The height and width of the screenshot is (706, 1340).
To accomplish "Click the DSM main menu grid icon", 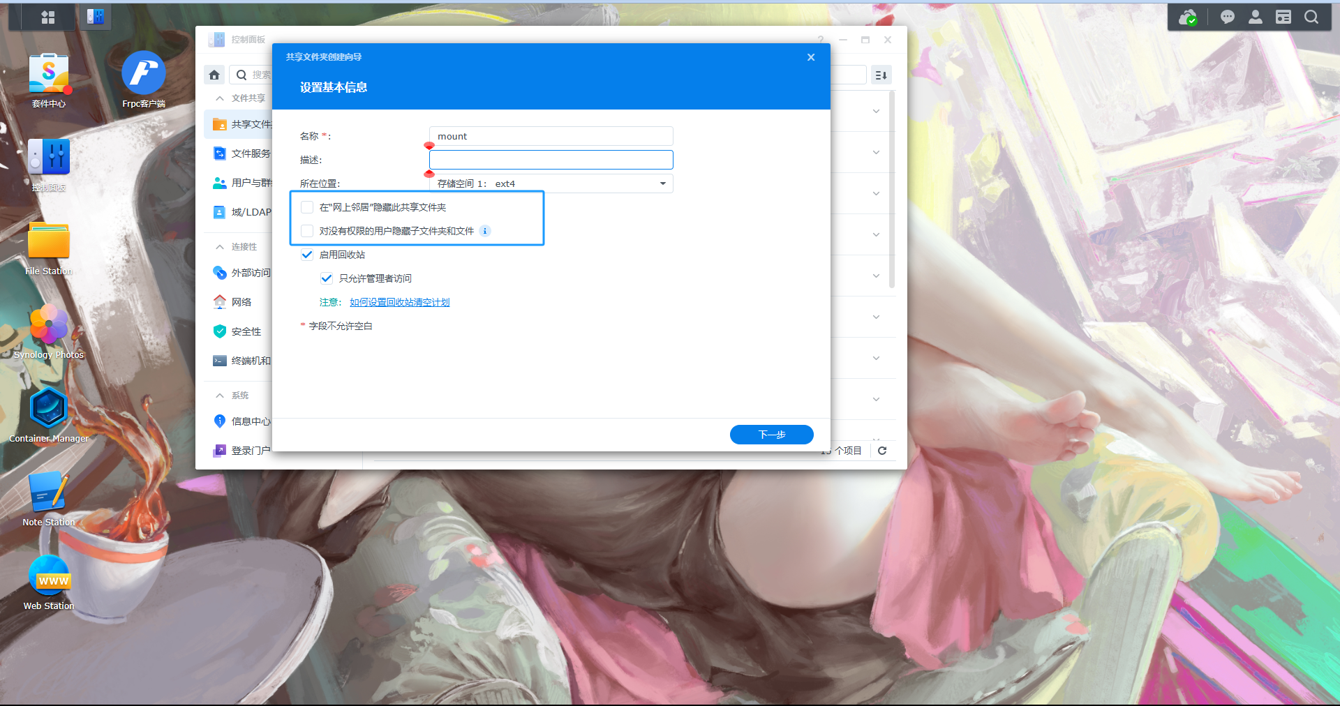I will (47, 17).
